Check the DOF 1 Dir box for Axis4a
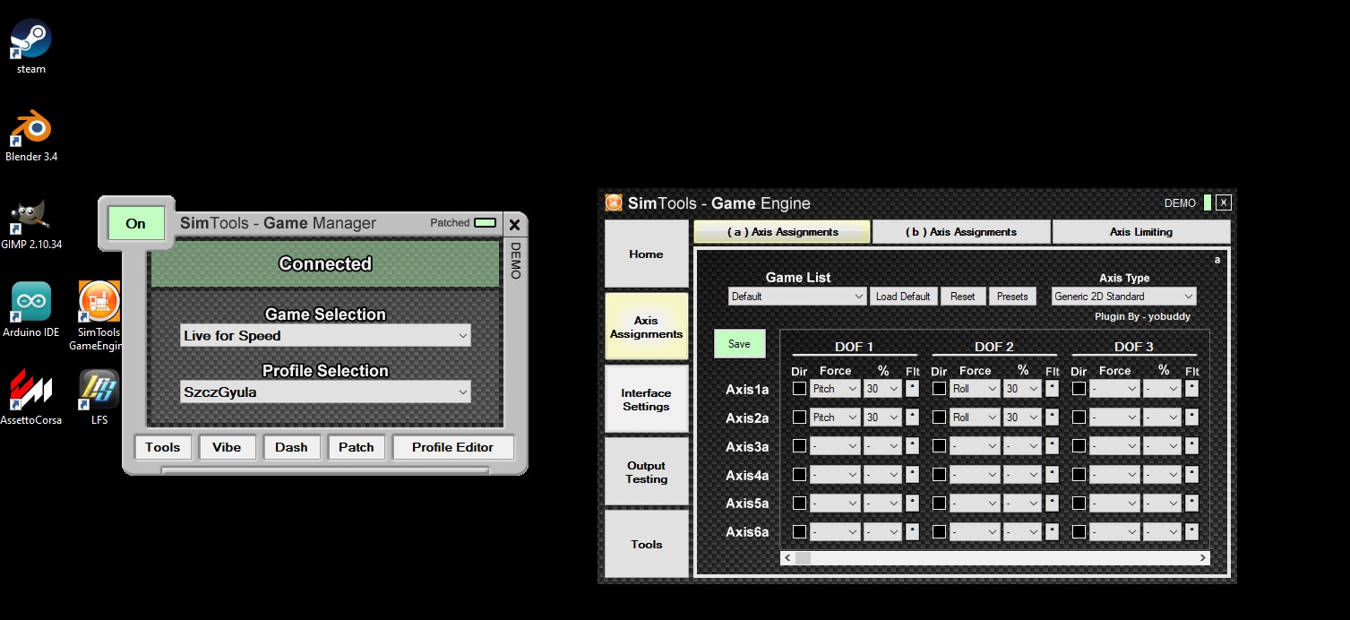1350x620 pixels. coord(799,475)
